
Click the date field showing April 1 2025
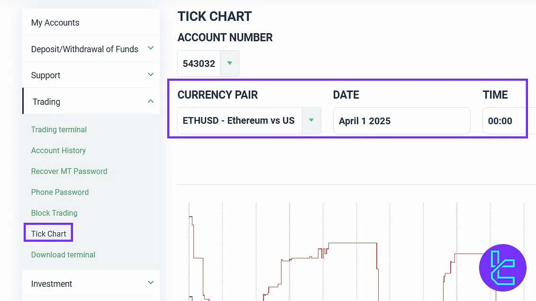[401, 121]
